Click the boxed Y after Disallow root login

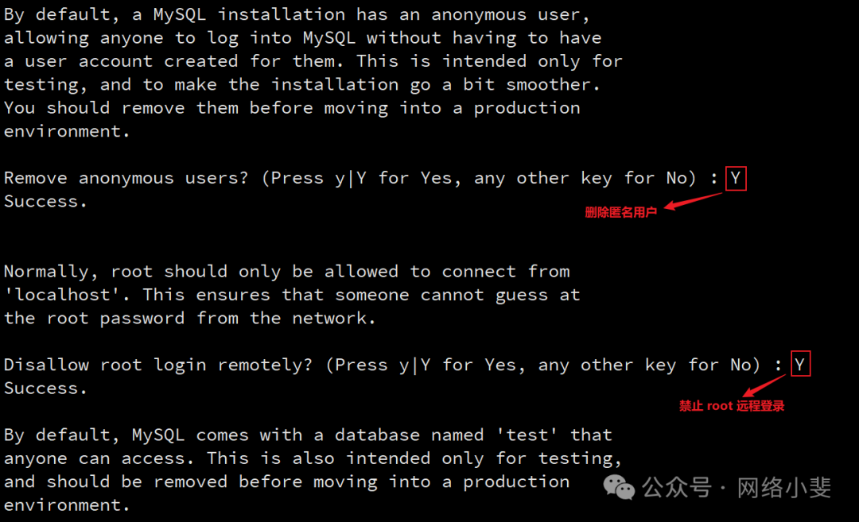tap(800, 364)
